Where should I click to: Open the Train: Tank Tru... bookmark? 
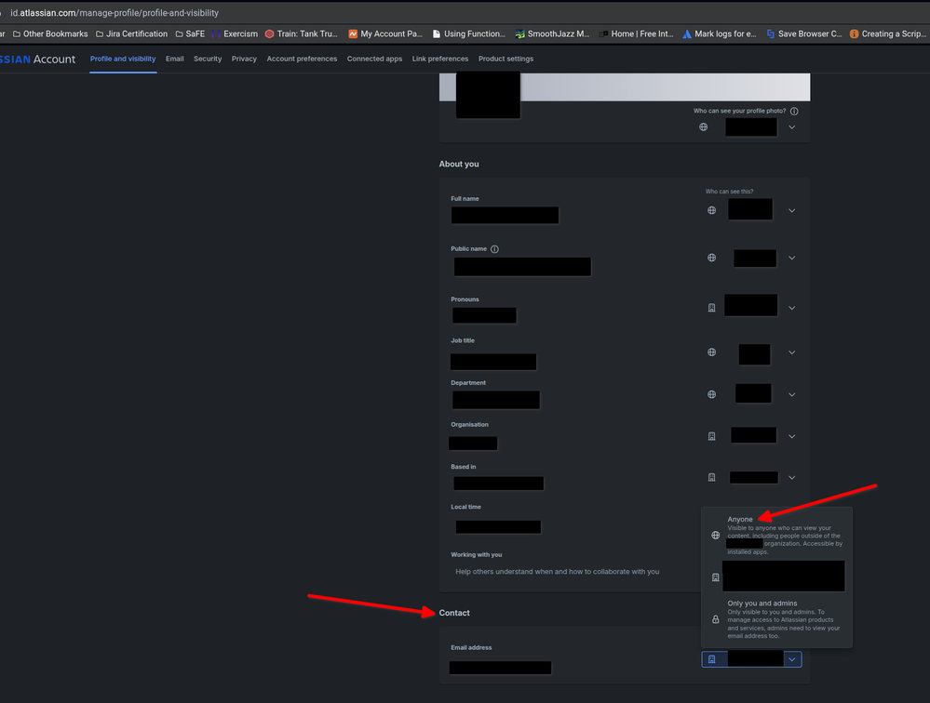click(x=302, y=33)
